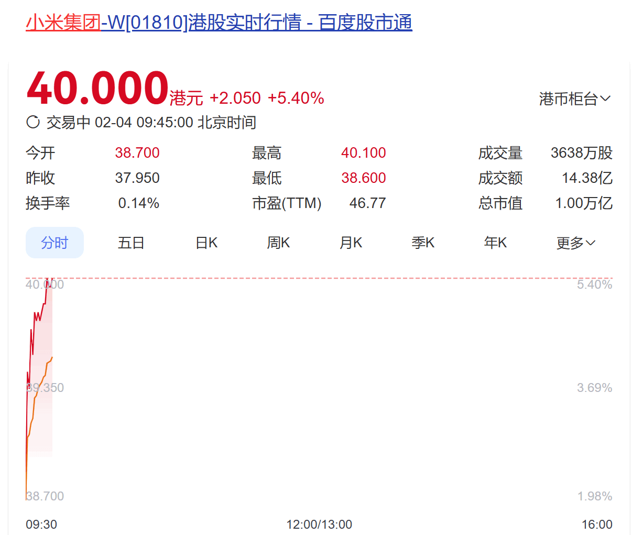Screen dimensions: 632x535
Task: Click the refresh circle icon beside 交易中
Action: [x=33, y=122]
